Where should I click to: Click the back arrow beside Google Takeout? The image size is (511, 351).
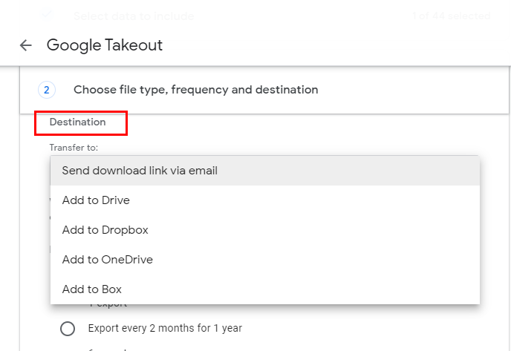26,45
